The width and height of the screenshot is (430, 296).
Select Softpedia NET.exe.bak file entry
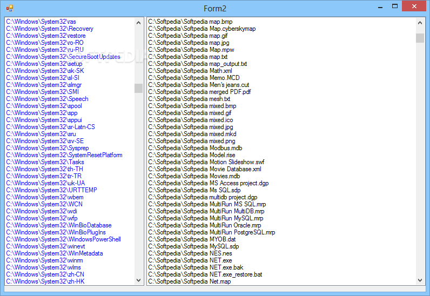(196, 267)
